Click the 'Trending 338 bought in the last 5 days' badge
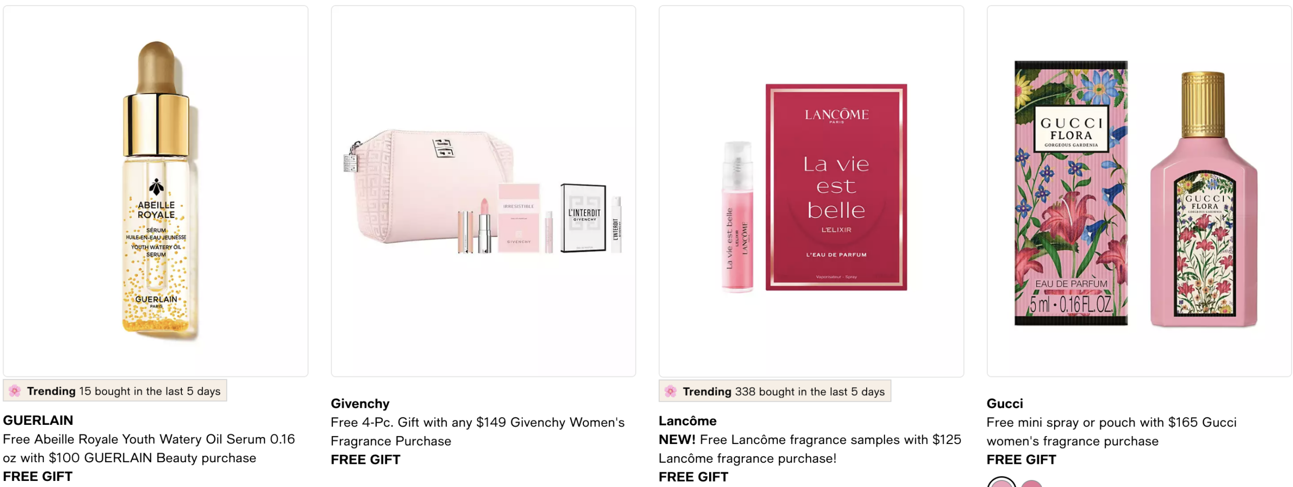The image size is (1293, 487). click(775, 391)
